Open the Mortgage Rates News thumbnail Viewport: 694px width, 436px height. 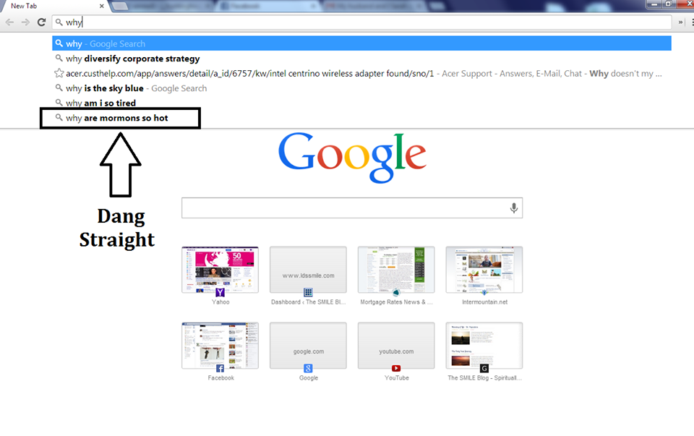[x=396, y=270]
